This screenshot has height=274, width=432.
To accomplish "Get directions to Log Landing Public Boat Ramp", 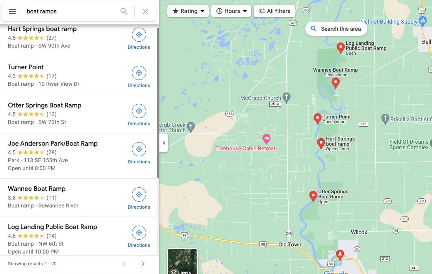I will point(139,237).
